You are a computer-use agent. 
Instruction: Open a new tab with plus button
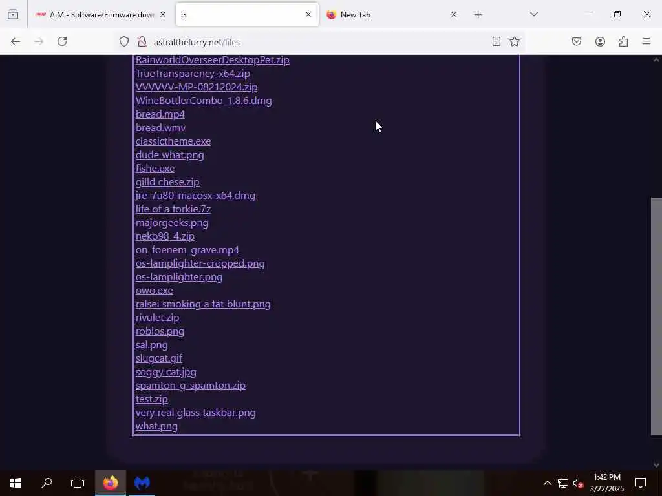click(x=478, y=15)
